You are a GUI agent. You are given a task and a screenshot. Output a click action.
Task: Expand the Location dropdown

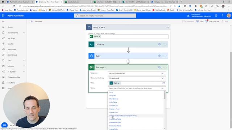(x=162, y=73)
